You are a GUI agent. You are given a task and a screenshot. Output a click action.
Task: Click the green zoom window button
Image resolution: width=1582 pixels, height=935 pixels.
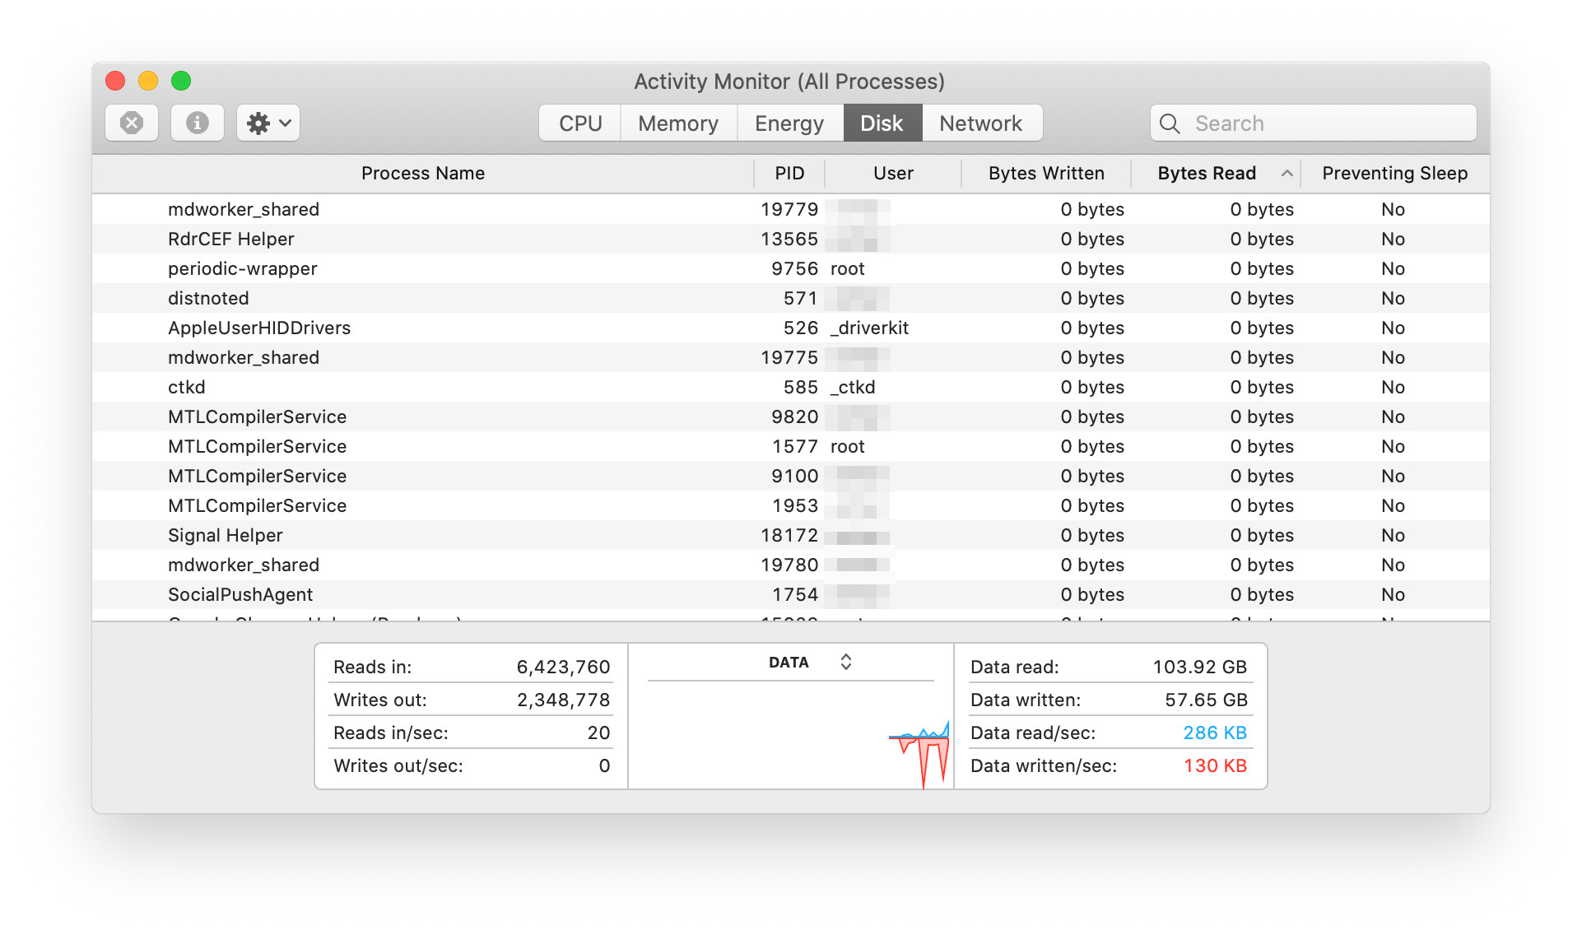point(181,81)
